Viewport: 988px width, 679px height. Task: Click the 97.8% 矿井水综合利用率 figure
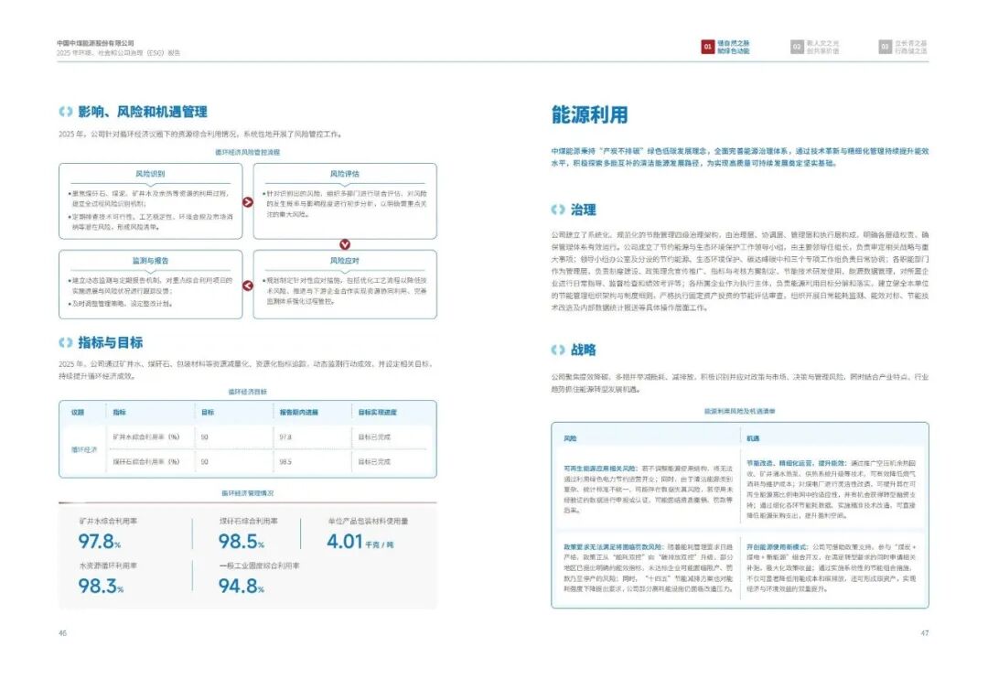point(100,541)
